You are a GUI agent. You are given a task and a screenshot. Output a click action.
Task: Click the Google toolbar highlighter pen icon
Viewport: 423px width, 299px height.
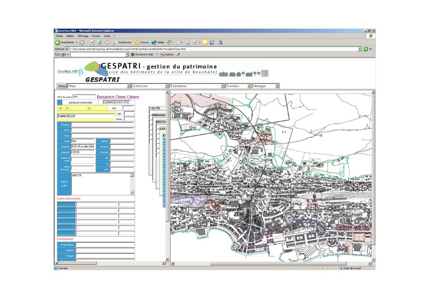(x=178, y=54)
